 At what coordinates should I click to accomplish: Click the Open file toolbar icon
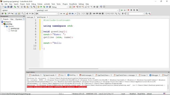click(x=5, y=7)
